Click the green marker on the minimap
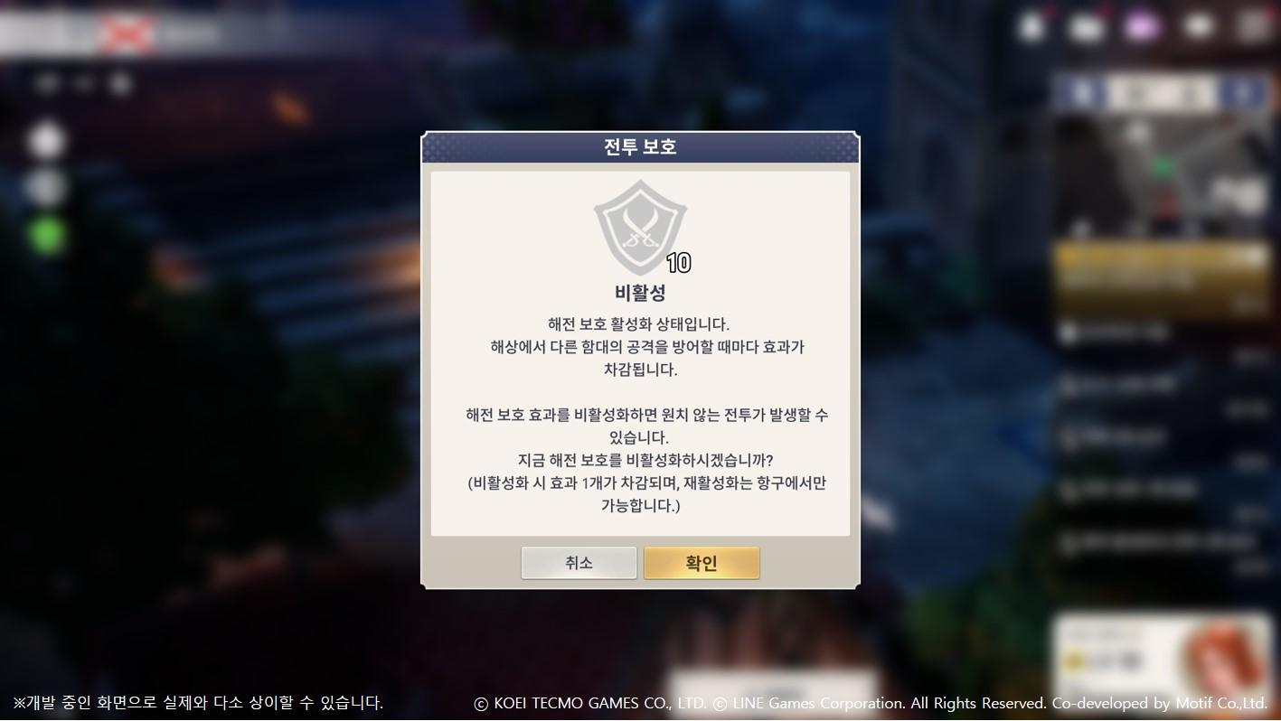The width and height of the screenshot is (1281, 721). (x=1163, y=168)
